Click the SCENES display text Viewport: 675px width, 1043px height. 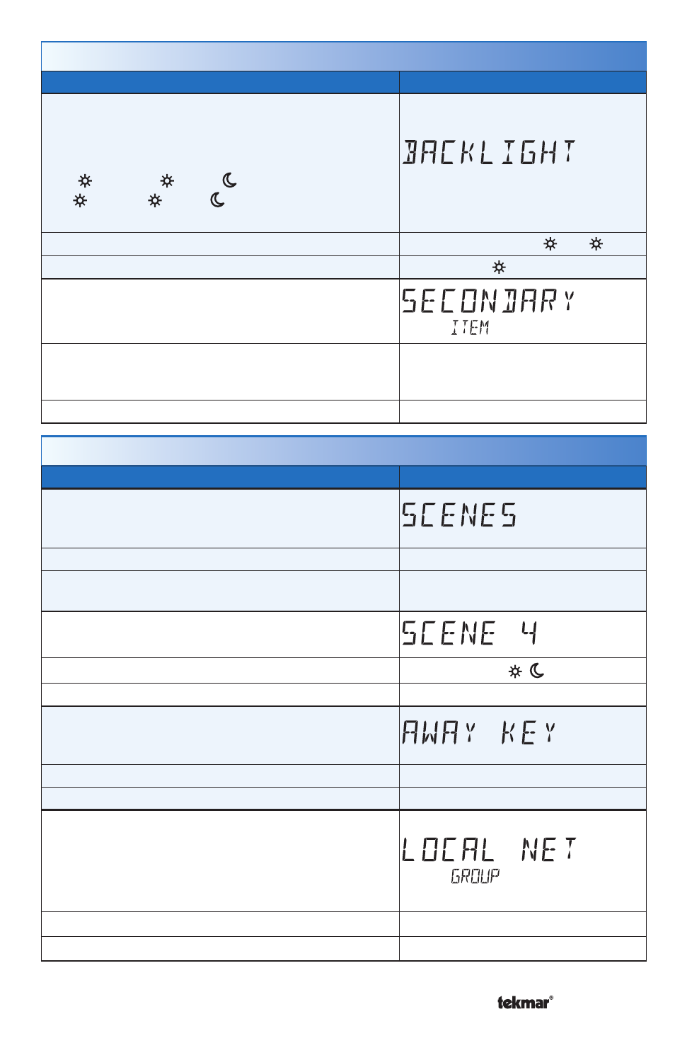pos(460,514)
